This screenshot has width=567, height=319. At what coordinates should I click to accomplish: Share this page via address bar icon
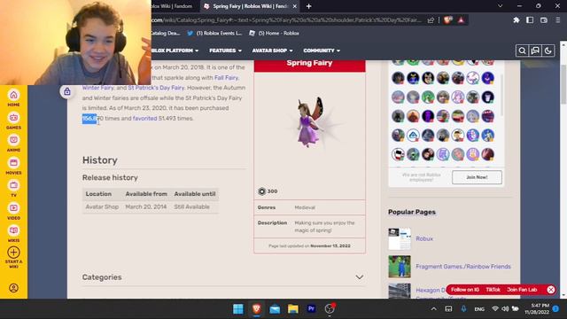431,20
